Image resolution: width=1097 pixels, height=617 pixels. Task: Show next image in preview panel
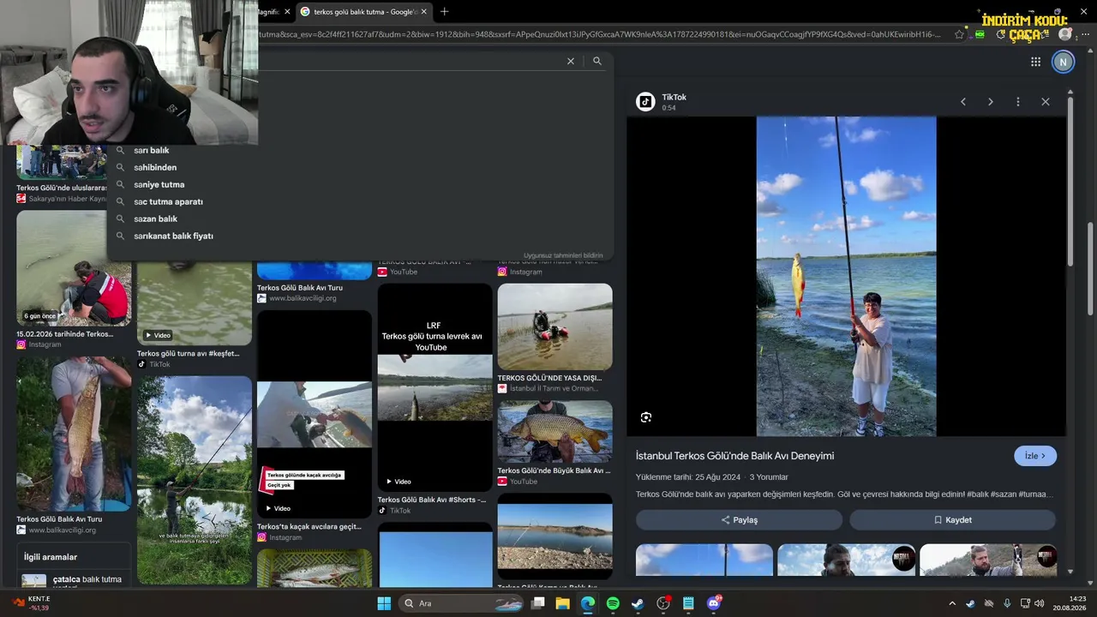point(991,102)
